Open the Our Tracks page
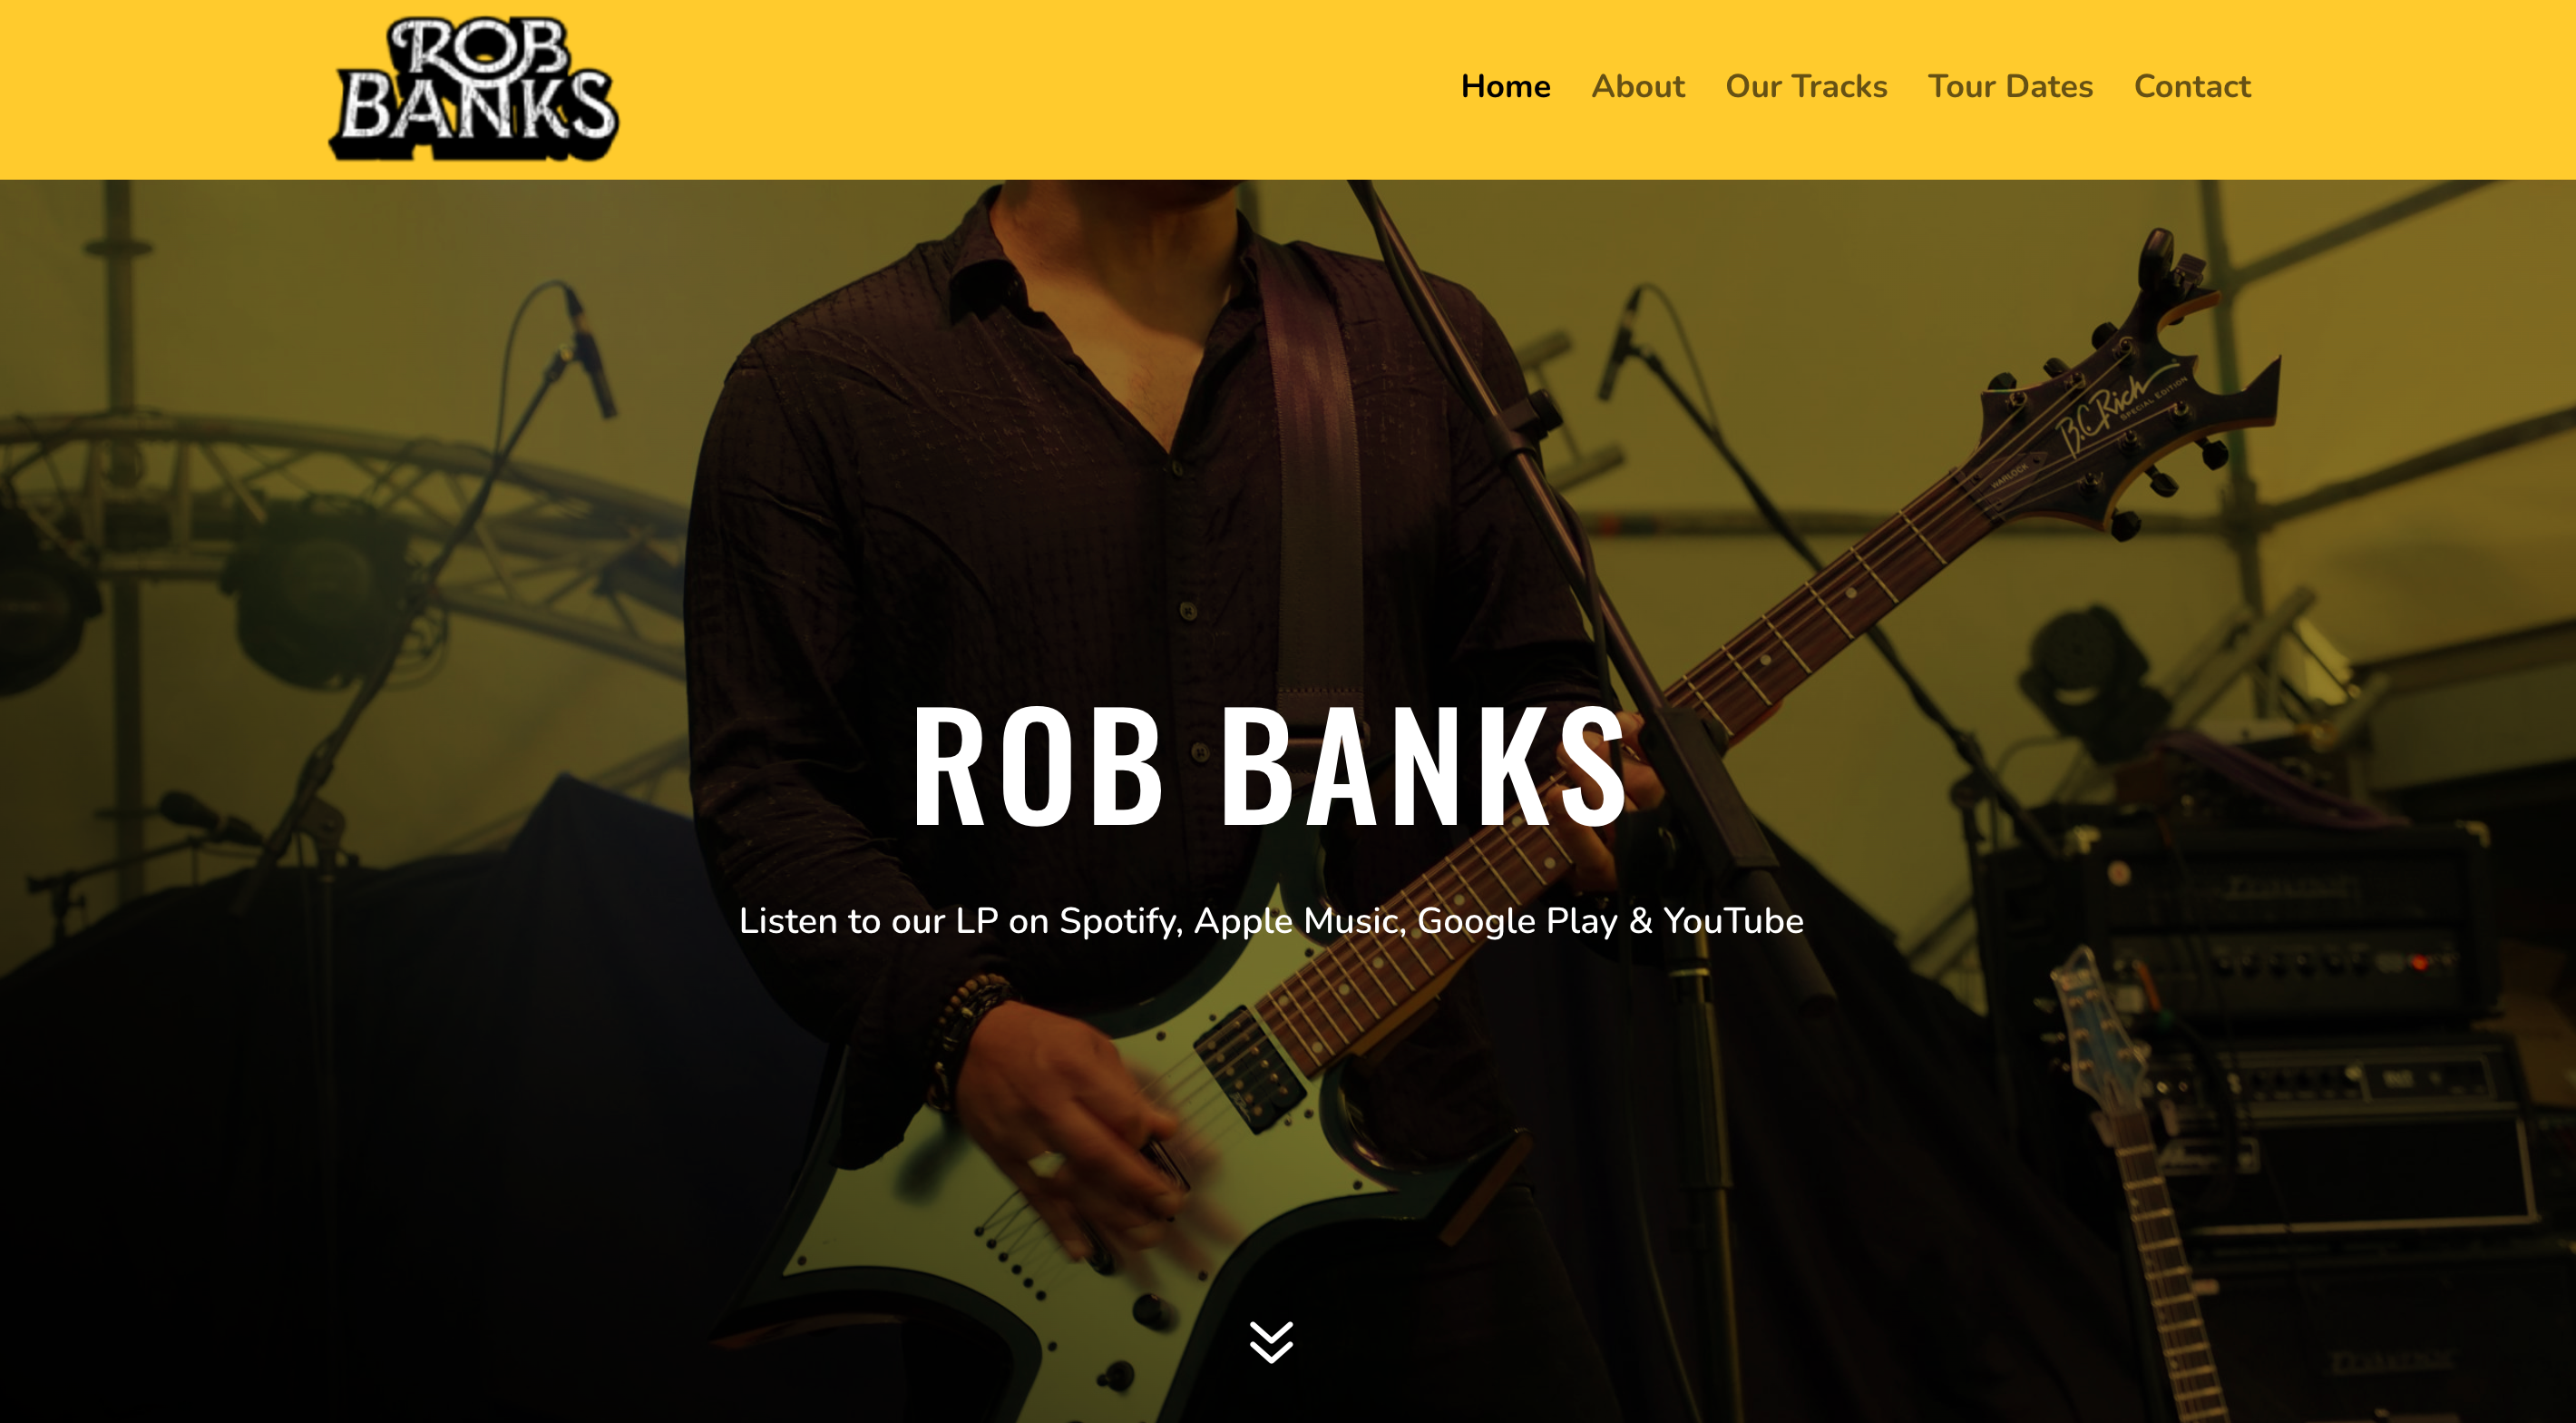Image resolution: width=2576 pixels, height=1423 pixels. pyautogui.click(x=1806, y=86)
